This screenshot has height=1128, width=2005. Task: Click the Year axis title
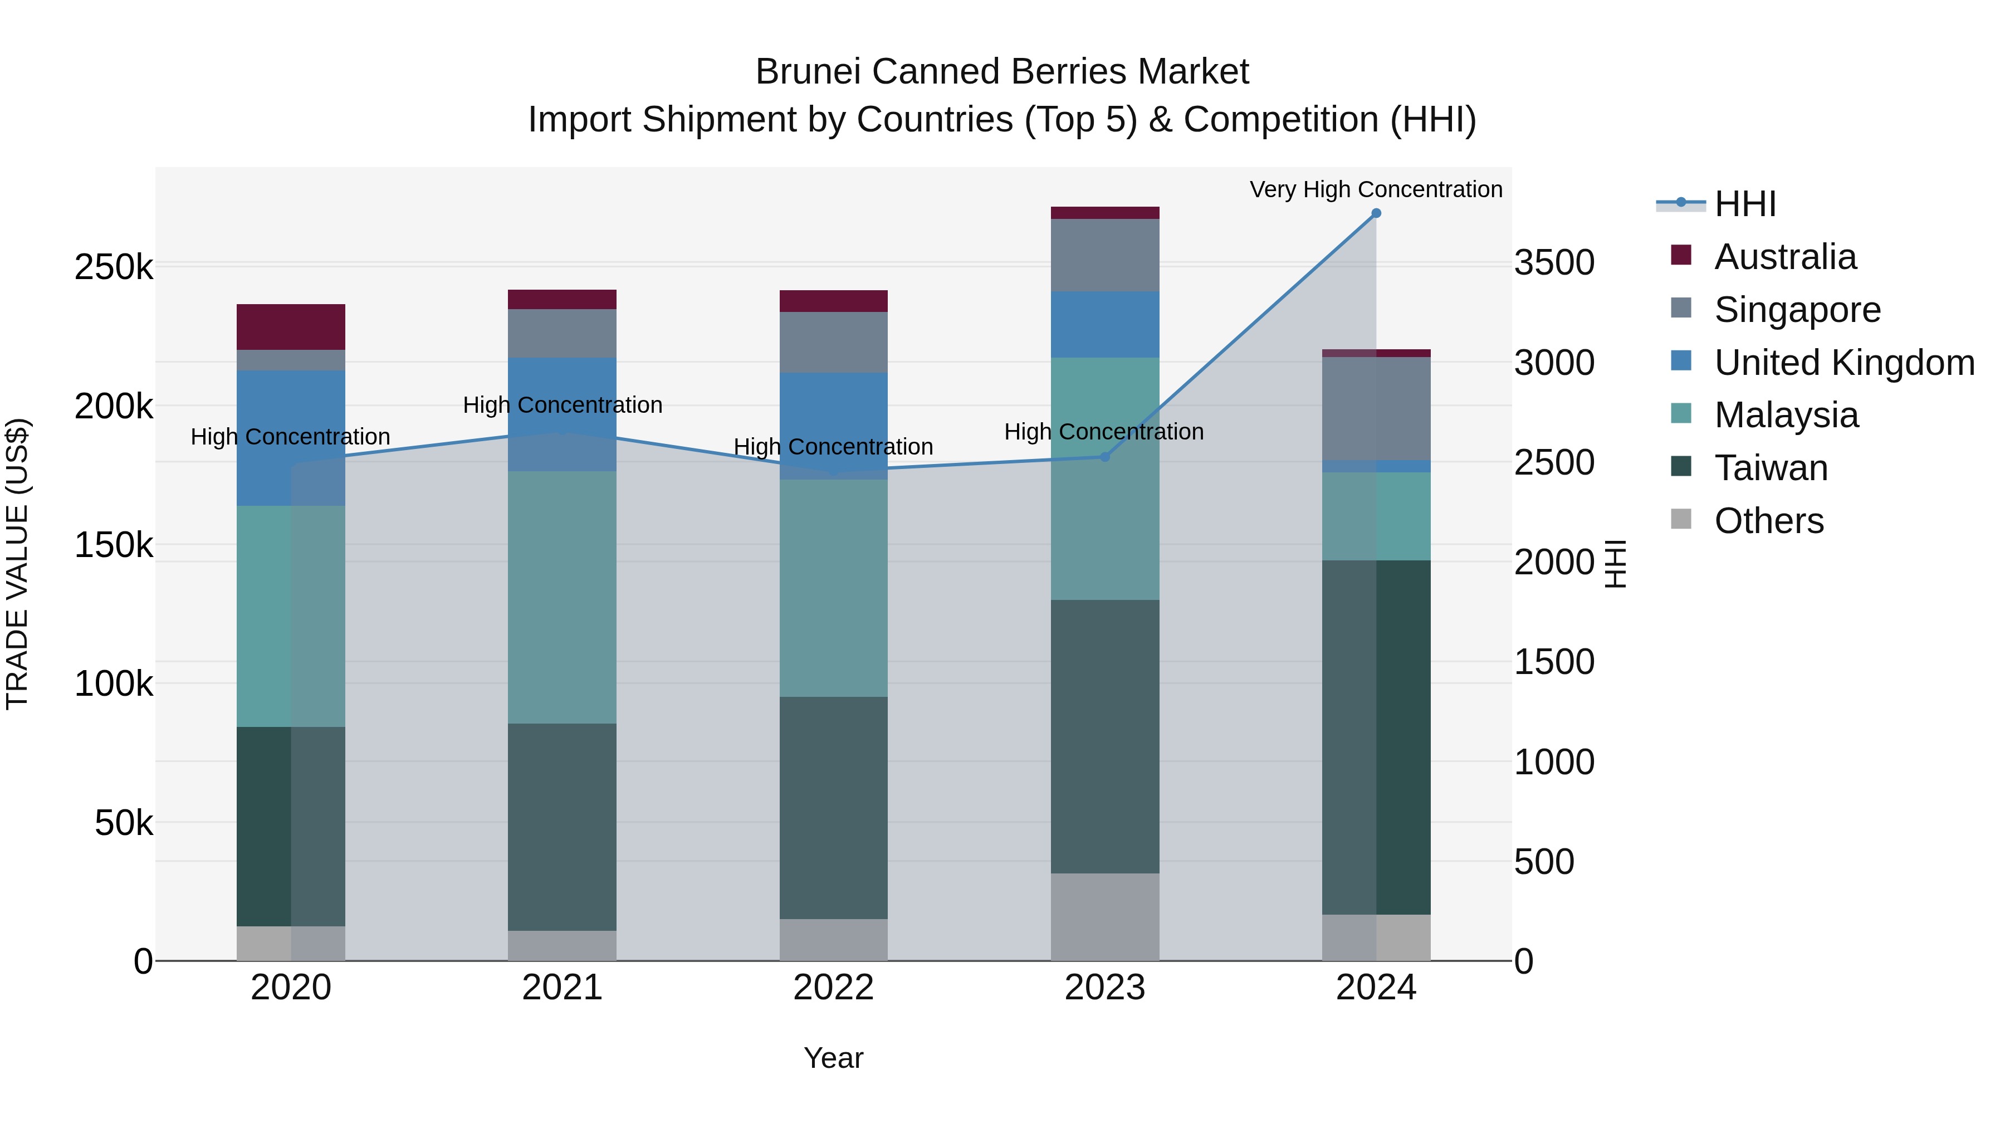[834, 1058]
